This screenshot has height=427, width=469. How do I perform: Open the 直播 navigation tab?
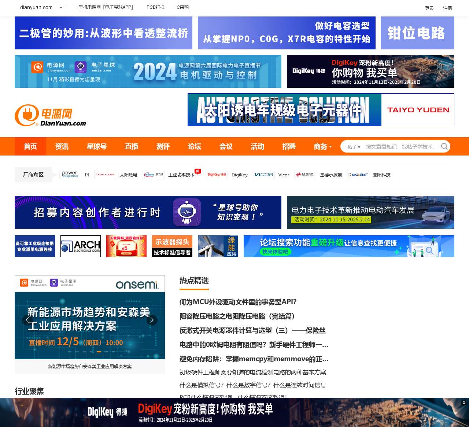[132, 146]
